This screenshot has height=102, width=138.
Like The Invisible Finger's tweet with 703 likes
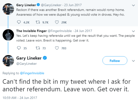[57, 48]
